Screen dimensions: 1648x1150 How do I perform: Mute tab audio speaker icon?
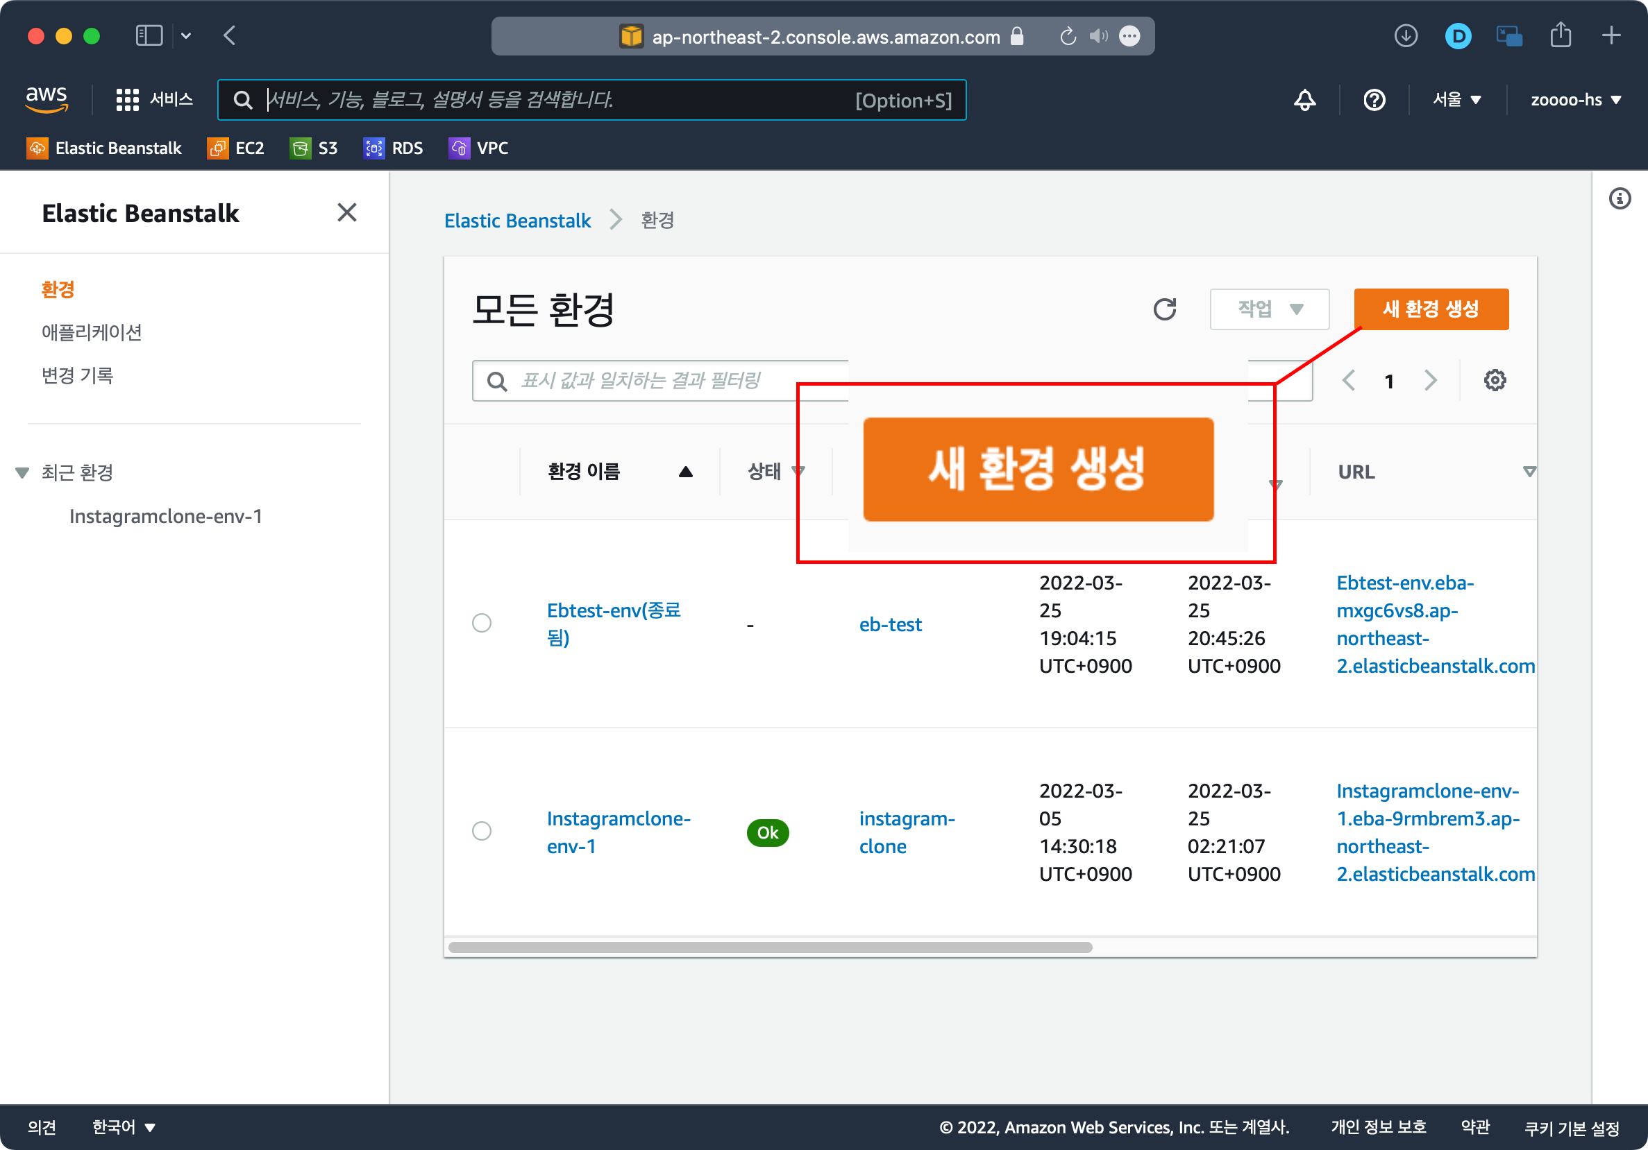pyautogui.click(x=1098, y=36)
